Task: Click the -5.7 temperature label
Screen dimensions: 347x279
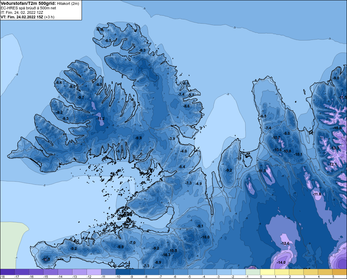Action: tap(191, 95)
